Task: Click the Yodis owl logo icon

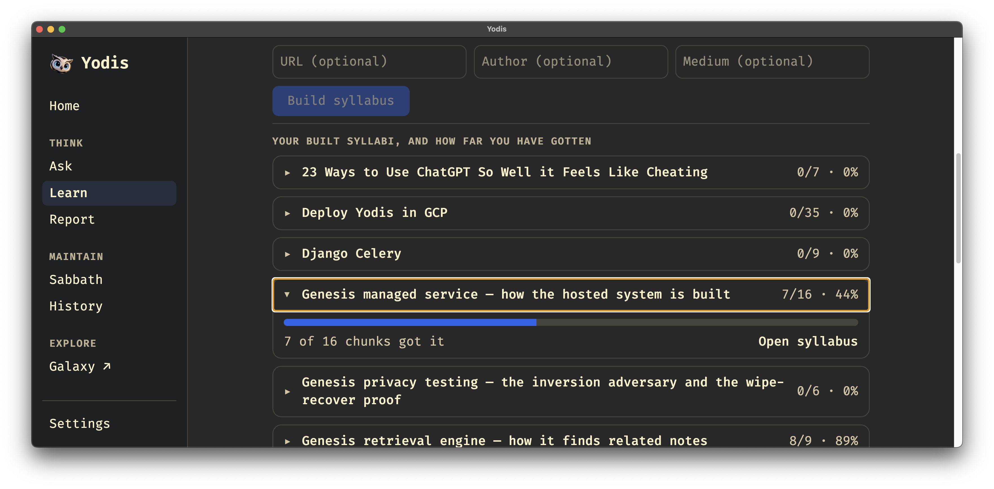Action: click(61, 63)
